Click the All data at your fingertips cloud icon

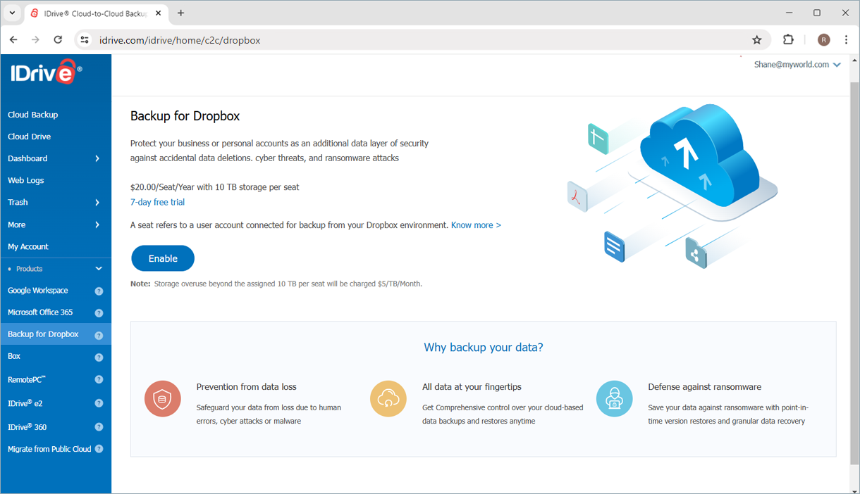(388, 399)
